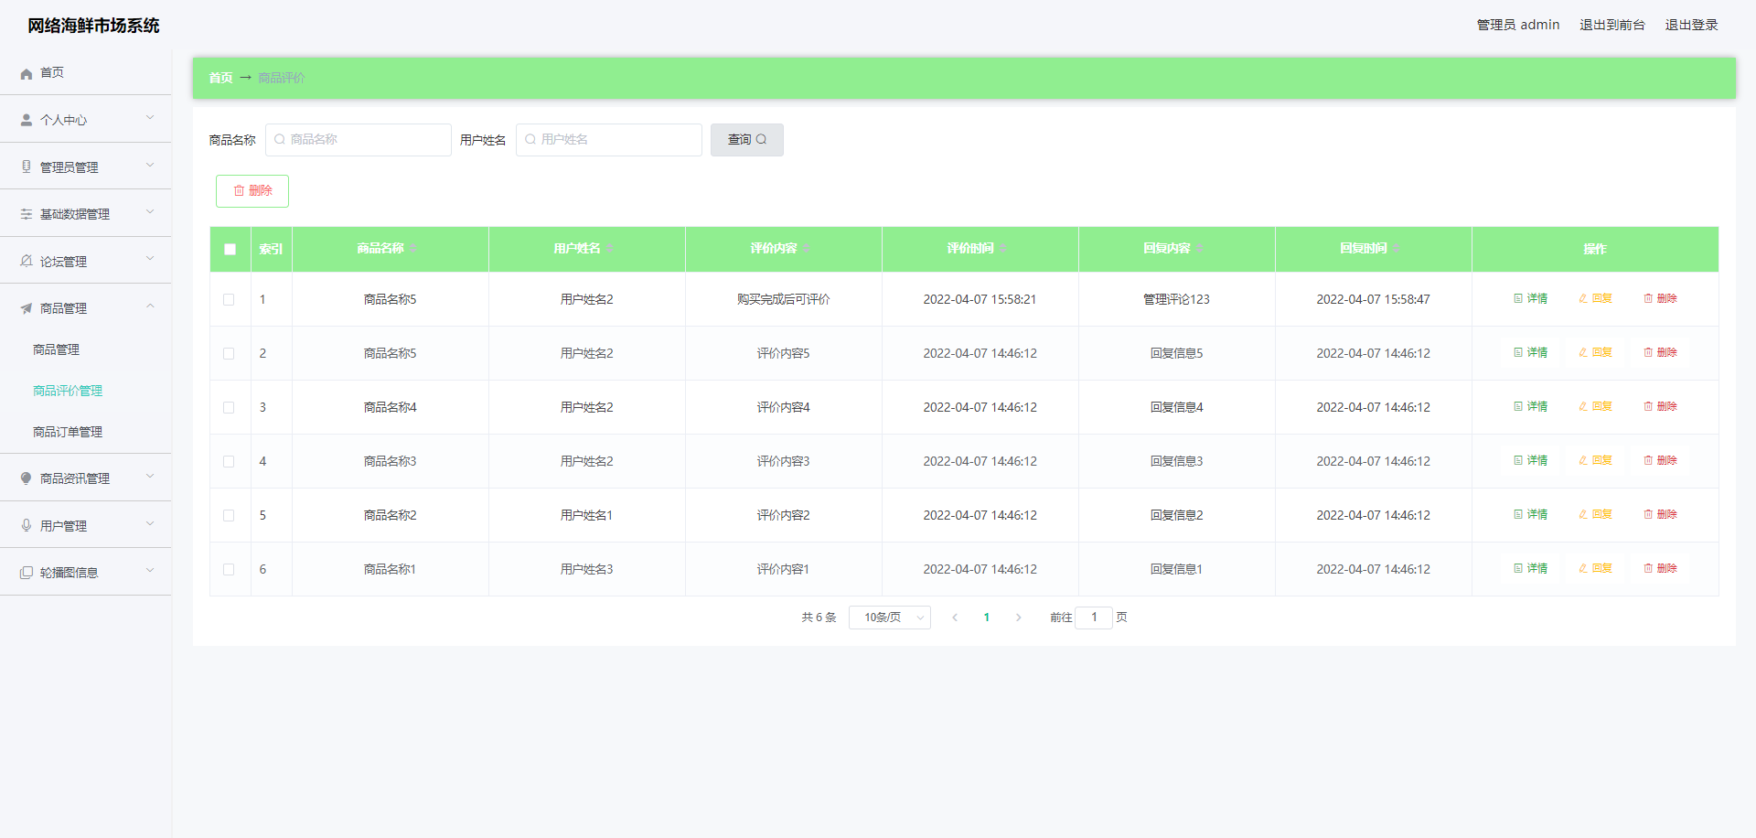The height and width of the screenshot is (838, 1756).
Task: Check the checkbox for row 2
Action: (229, 353)
